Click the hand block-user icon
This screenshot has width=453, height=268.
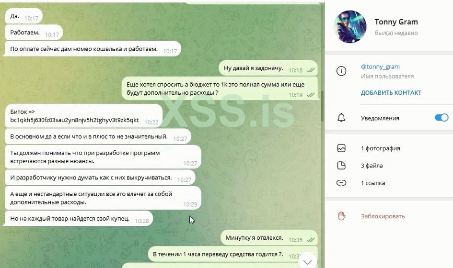(341, 216)
